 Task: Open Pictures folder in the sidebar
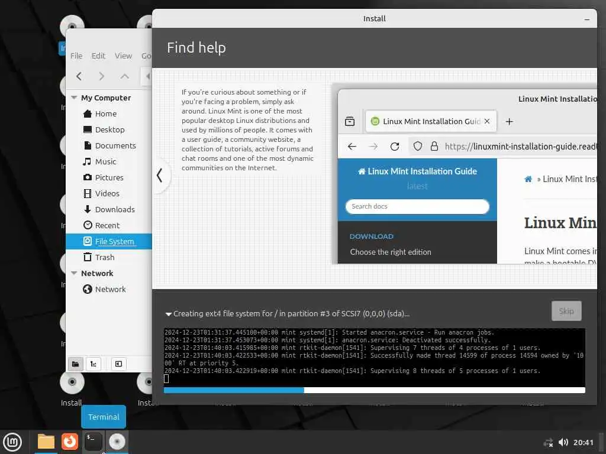[x=109, y=177]
